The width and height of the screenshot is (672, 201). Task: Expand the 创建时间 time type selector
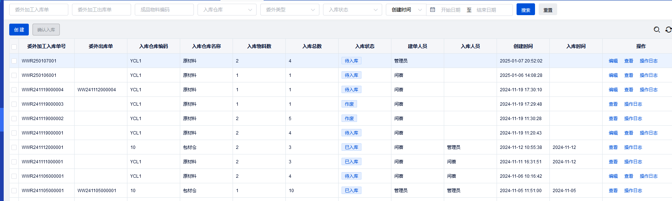tap(406, 10)
